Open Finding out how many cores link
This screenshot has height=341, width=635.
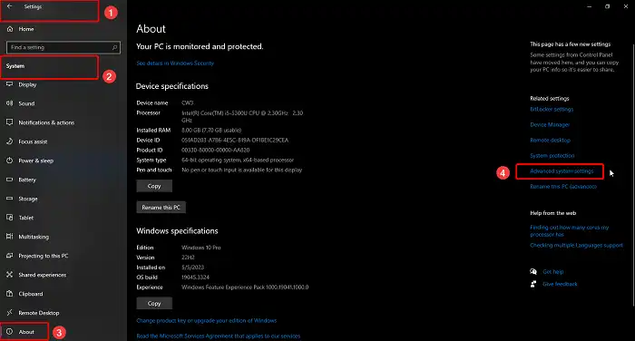tap(570, 231)
